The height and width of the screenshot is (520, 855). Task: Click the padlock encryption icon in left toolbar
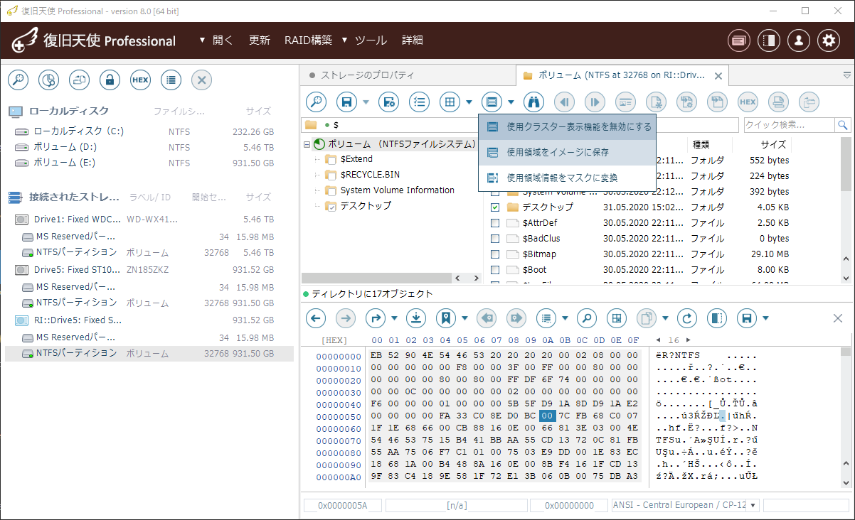coord(110,80)
